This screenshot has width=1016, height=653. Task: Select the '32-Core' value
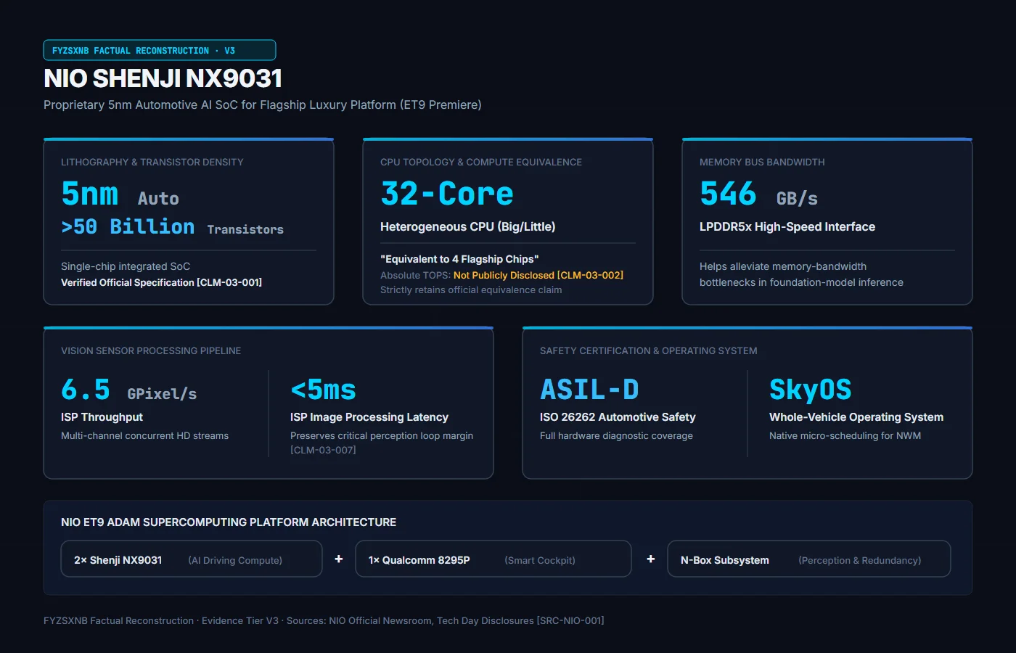(447, 194)
